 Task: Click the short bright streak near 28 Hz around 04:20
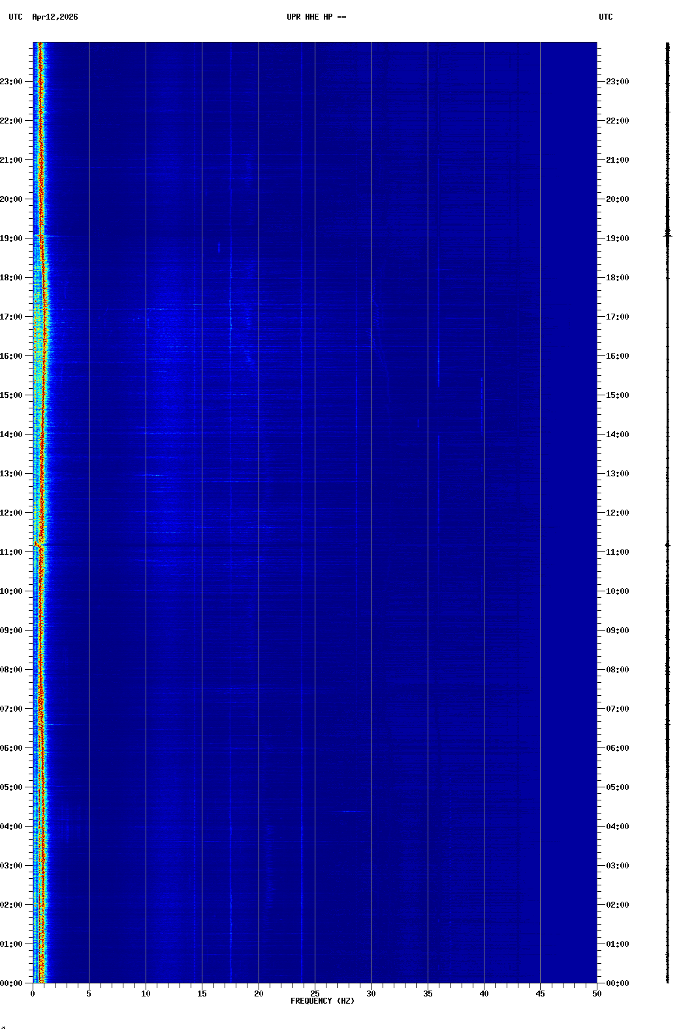tap(353, 812)
